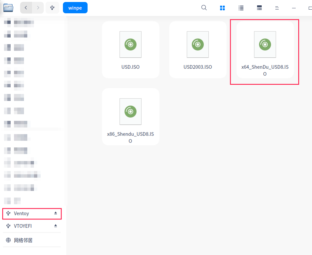Screen dimensions: 312x255
Task: Open 网络邻居 network neighbors
Action: (x=23, y=240)
